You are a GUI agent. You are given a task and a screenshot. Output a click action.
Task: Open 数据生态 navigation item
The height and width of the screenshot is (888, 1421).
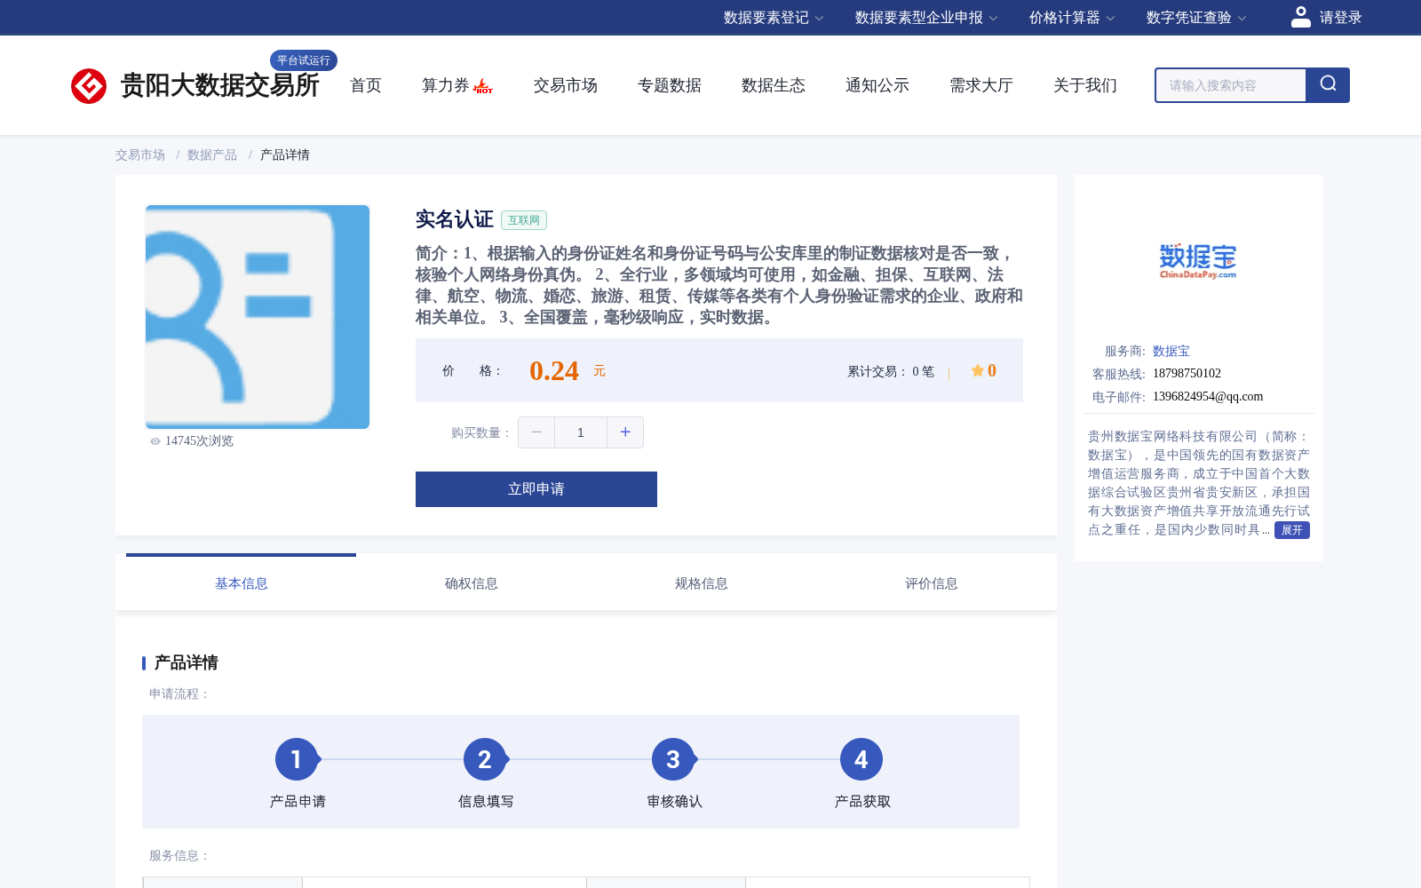point(774,85)
